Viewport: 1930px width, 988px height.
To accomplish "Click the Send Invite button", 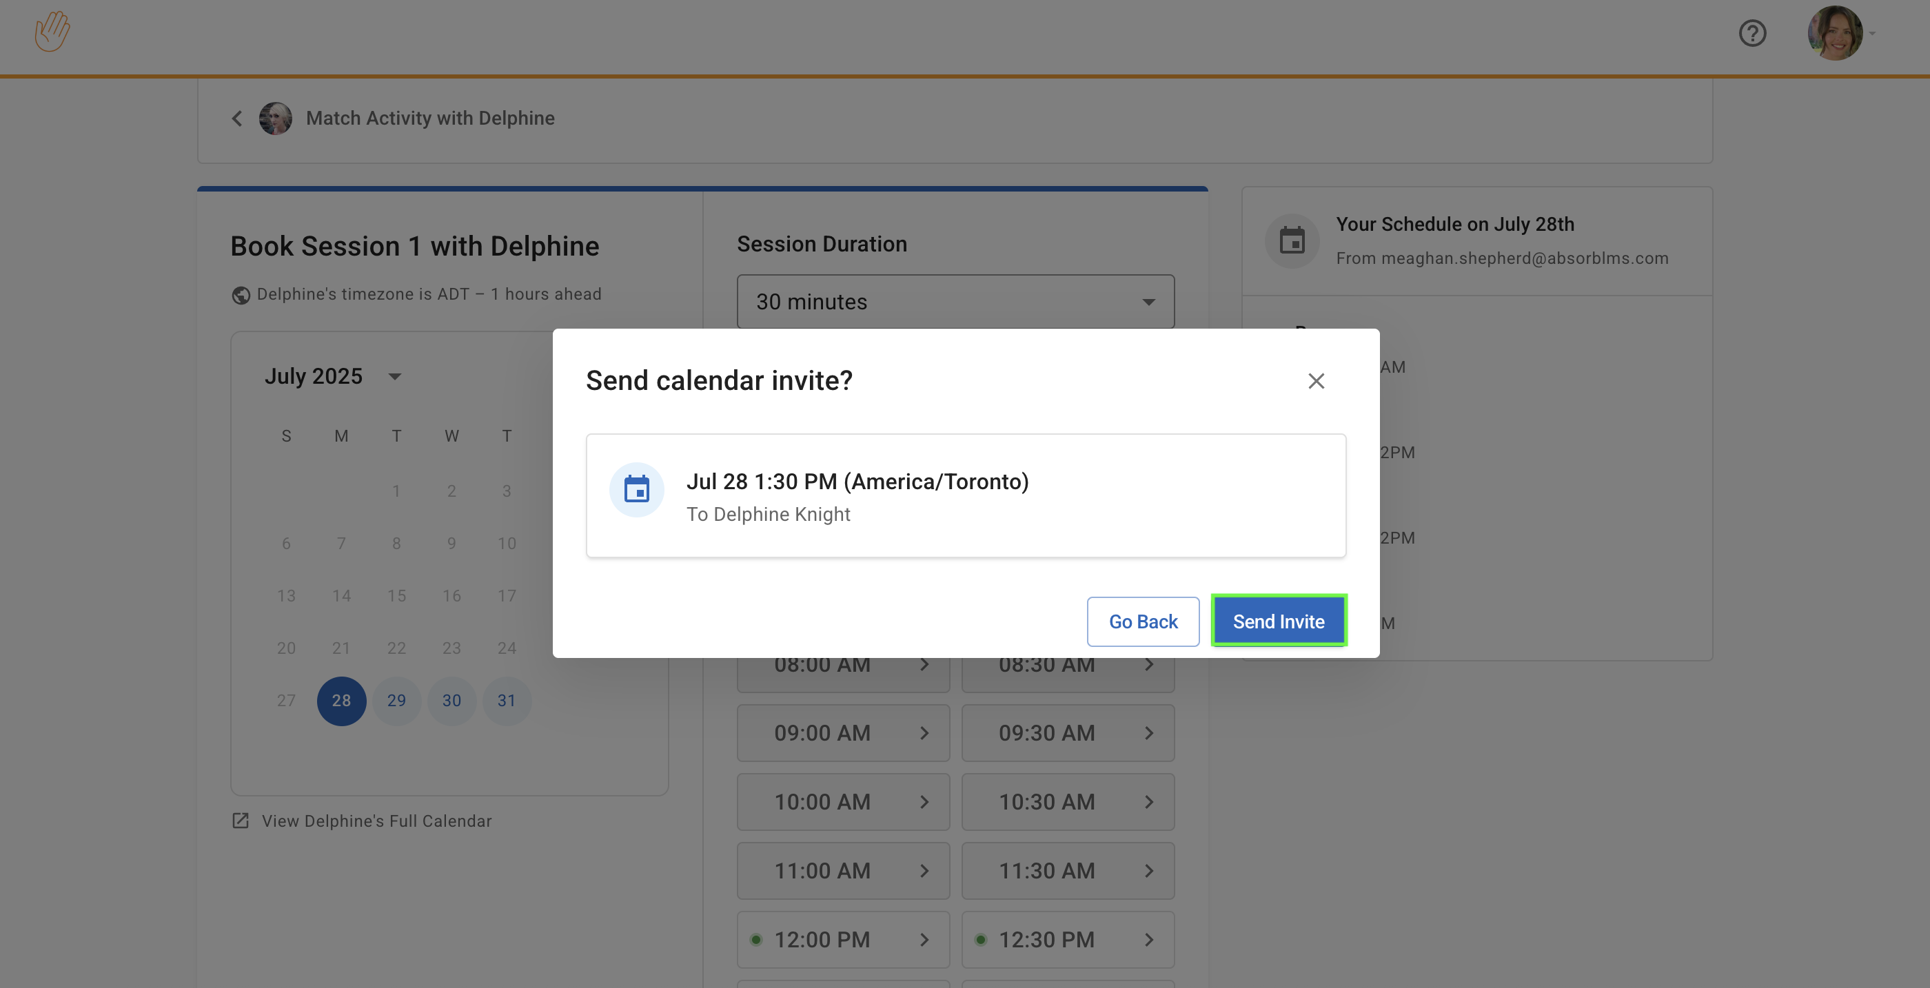I will (x=1278, y=621).
